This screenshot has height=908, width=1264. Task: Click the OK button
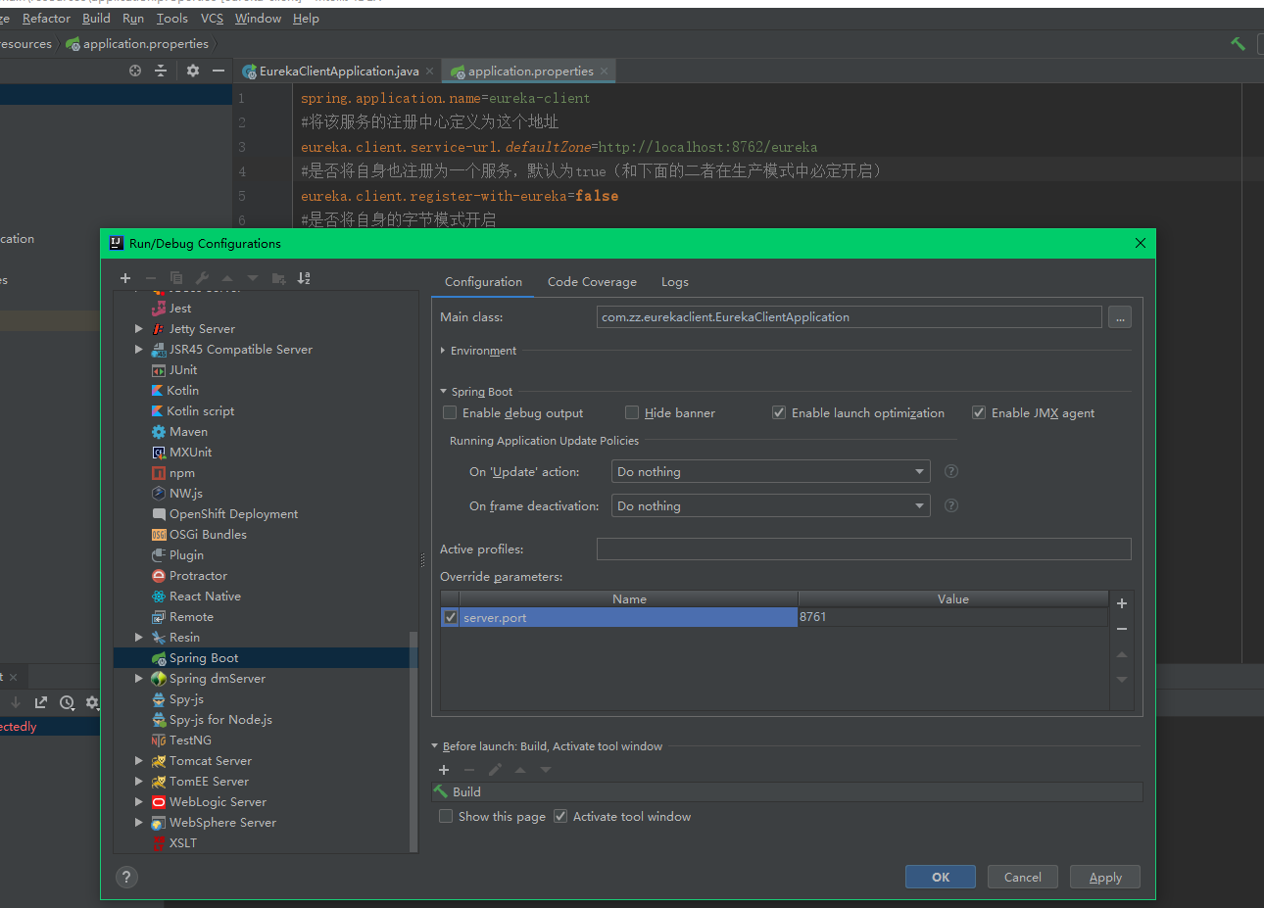click(x=941, y=877)
